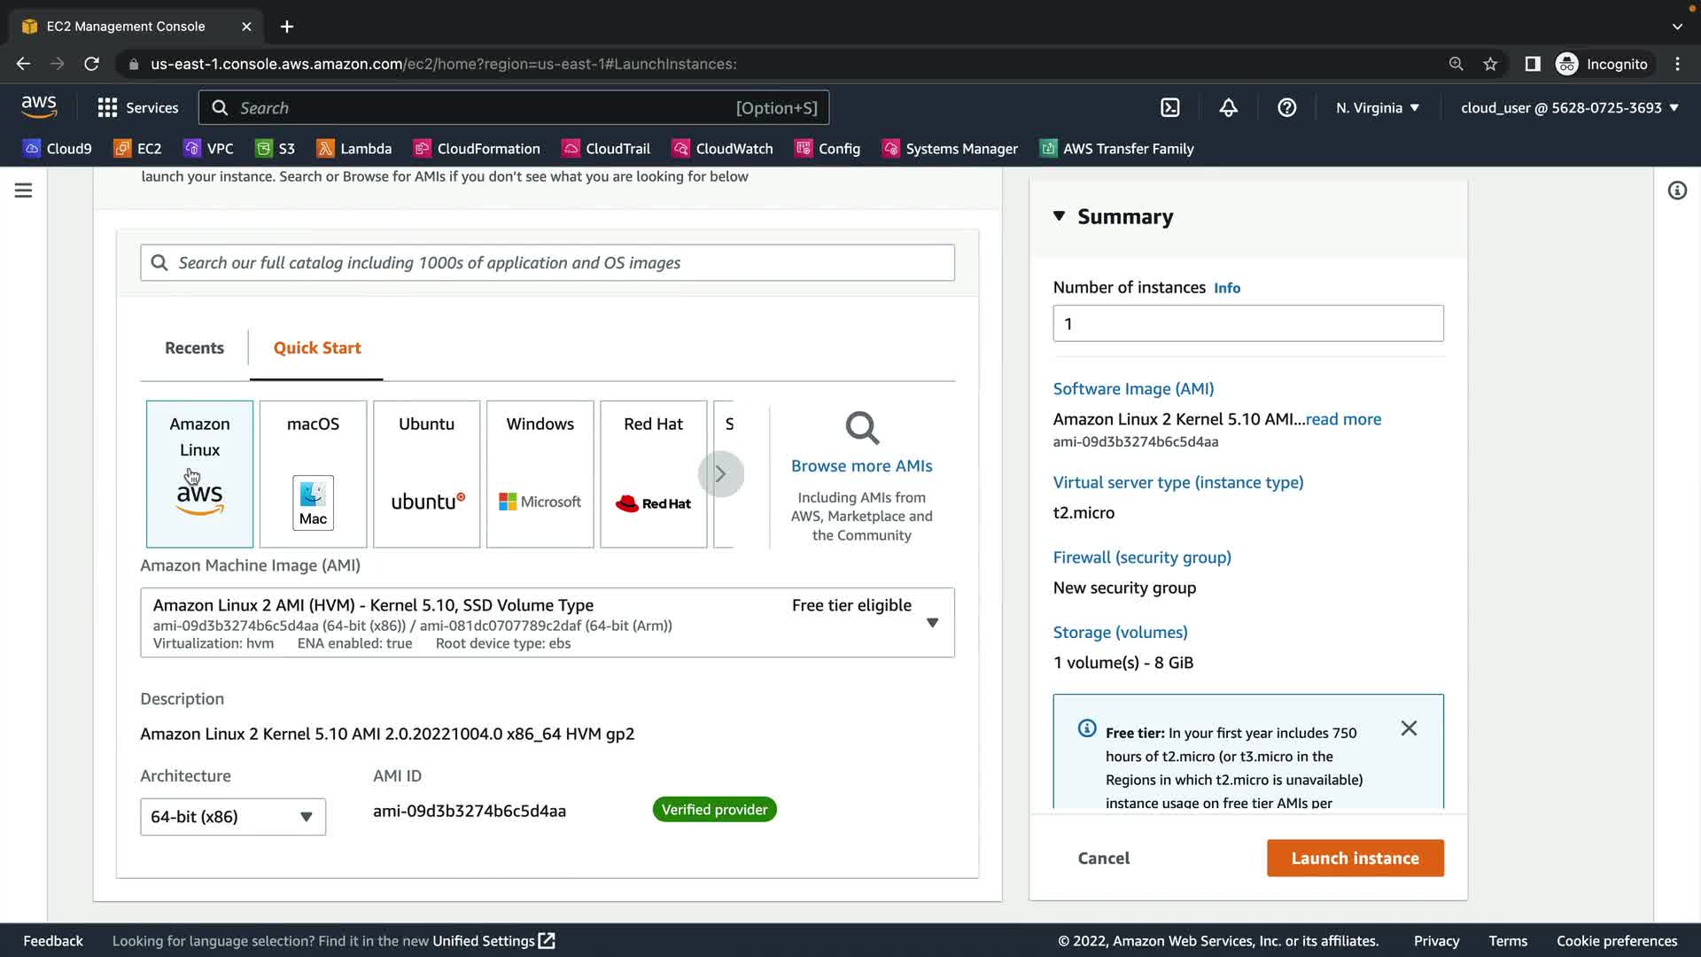The height and width of the screenshot is (957, 1701).
Task: Open the notifications bell
Action: point(1228,108)
